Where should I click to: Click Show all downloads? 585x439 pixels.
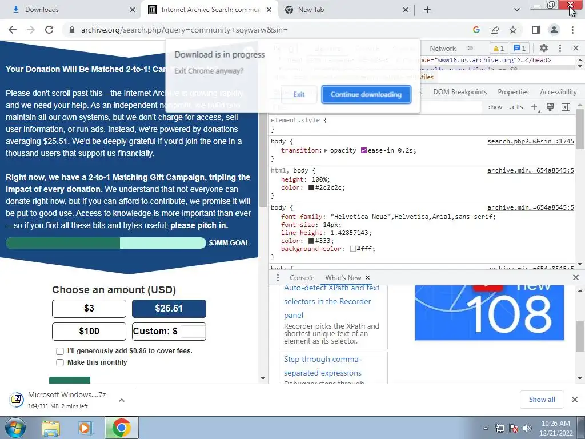pyautogui.click(x=542, y=400)
